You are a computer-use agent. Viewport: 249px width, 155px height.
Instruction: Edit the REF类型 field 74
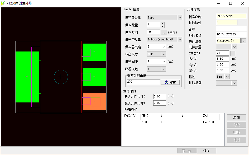[x=222, y=53]
